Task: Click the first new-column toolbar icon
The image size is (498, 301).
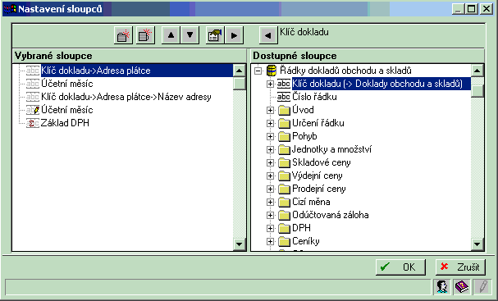Action: [x=123, y=35]
